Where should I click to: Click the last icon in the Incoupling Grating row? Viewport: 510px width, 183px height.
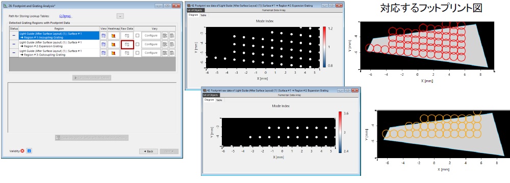point(172,36)
